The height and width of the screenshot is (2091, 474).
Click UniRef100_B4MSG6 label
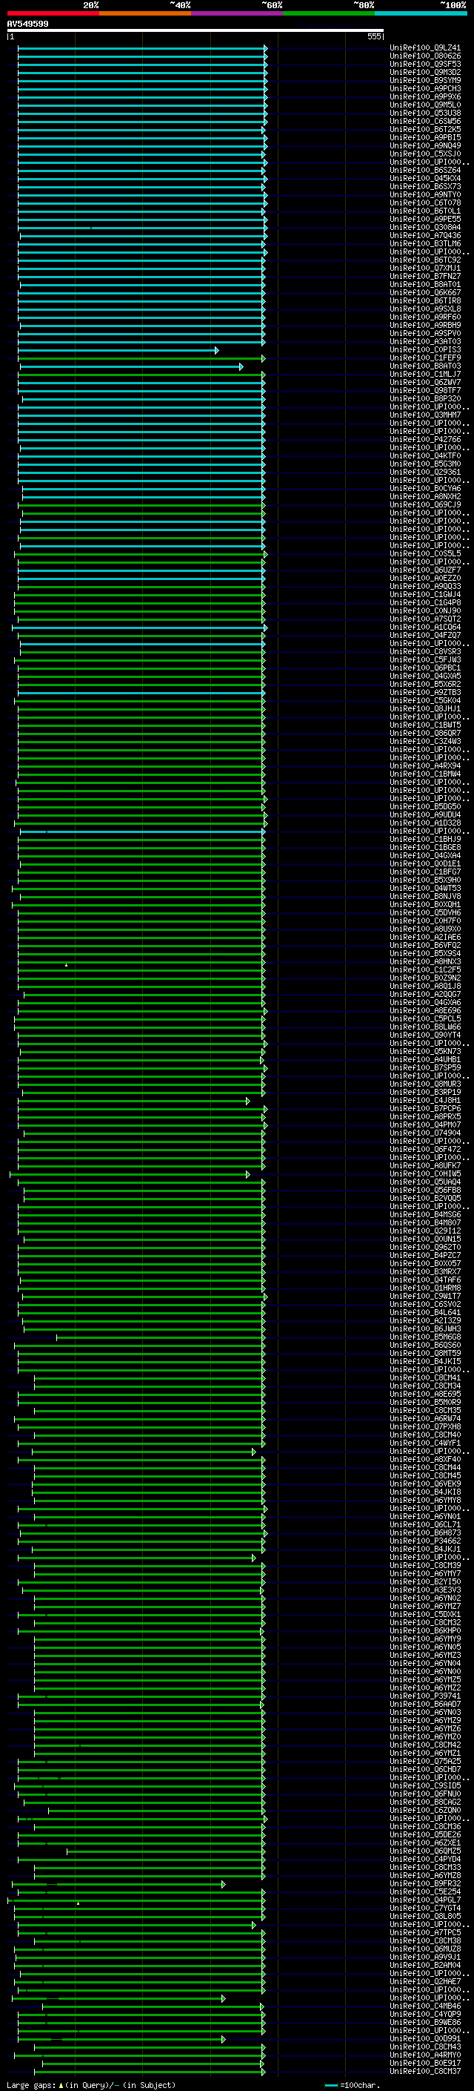(x=425, y=1214)
